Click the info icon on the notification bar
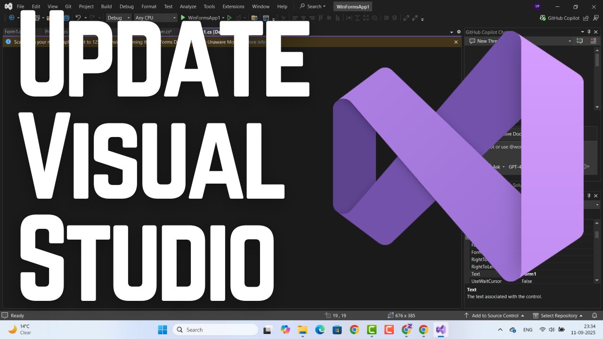 pos(8,42)
